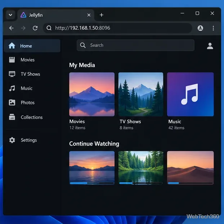The width and height of the screenshot is (224, 224).
Task: Click progress bar on forest river video
Action: point(141,183)
